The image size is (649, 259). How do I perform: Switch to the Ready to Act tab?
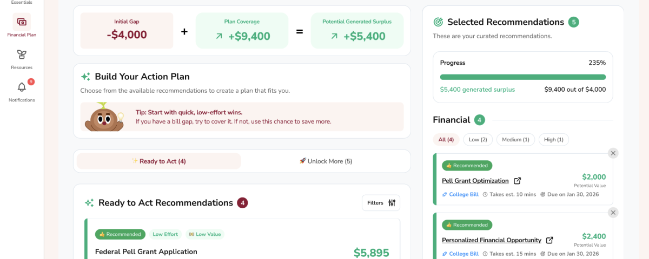point(159,161)
